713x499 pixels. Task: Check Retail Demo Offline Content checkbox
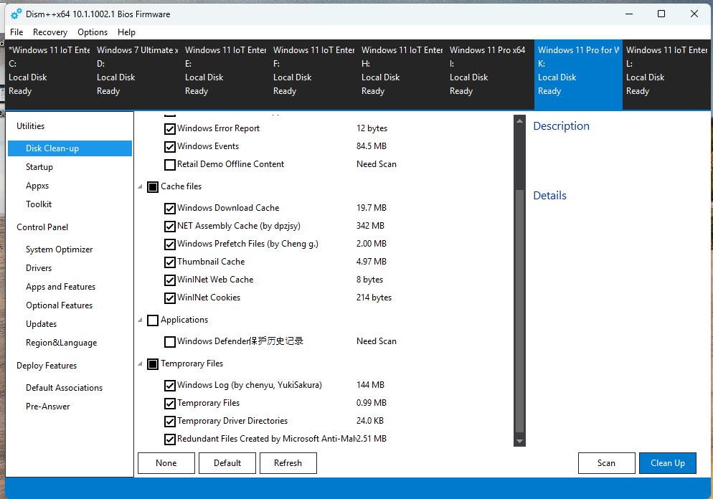(x=170, y=164)
